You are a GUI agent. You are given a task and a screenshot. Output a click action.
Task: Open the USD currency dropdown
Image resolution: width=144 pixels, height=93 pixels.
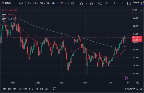[137, 10]
